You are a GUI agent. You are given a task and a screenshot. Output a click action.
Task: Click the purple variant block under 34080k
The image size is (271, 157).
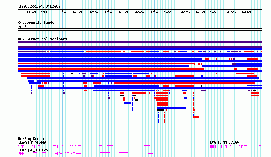203,91
